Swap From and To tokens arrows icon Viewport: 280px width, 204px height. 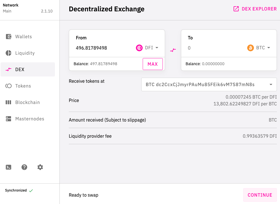coord(173,50)
